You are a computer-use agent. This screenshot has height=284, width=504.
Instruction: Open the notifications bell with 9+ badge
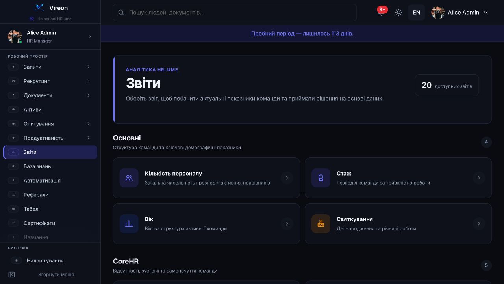(x=381, y=12)
